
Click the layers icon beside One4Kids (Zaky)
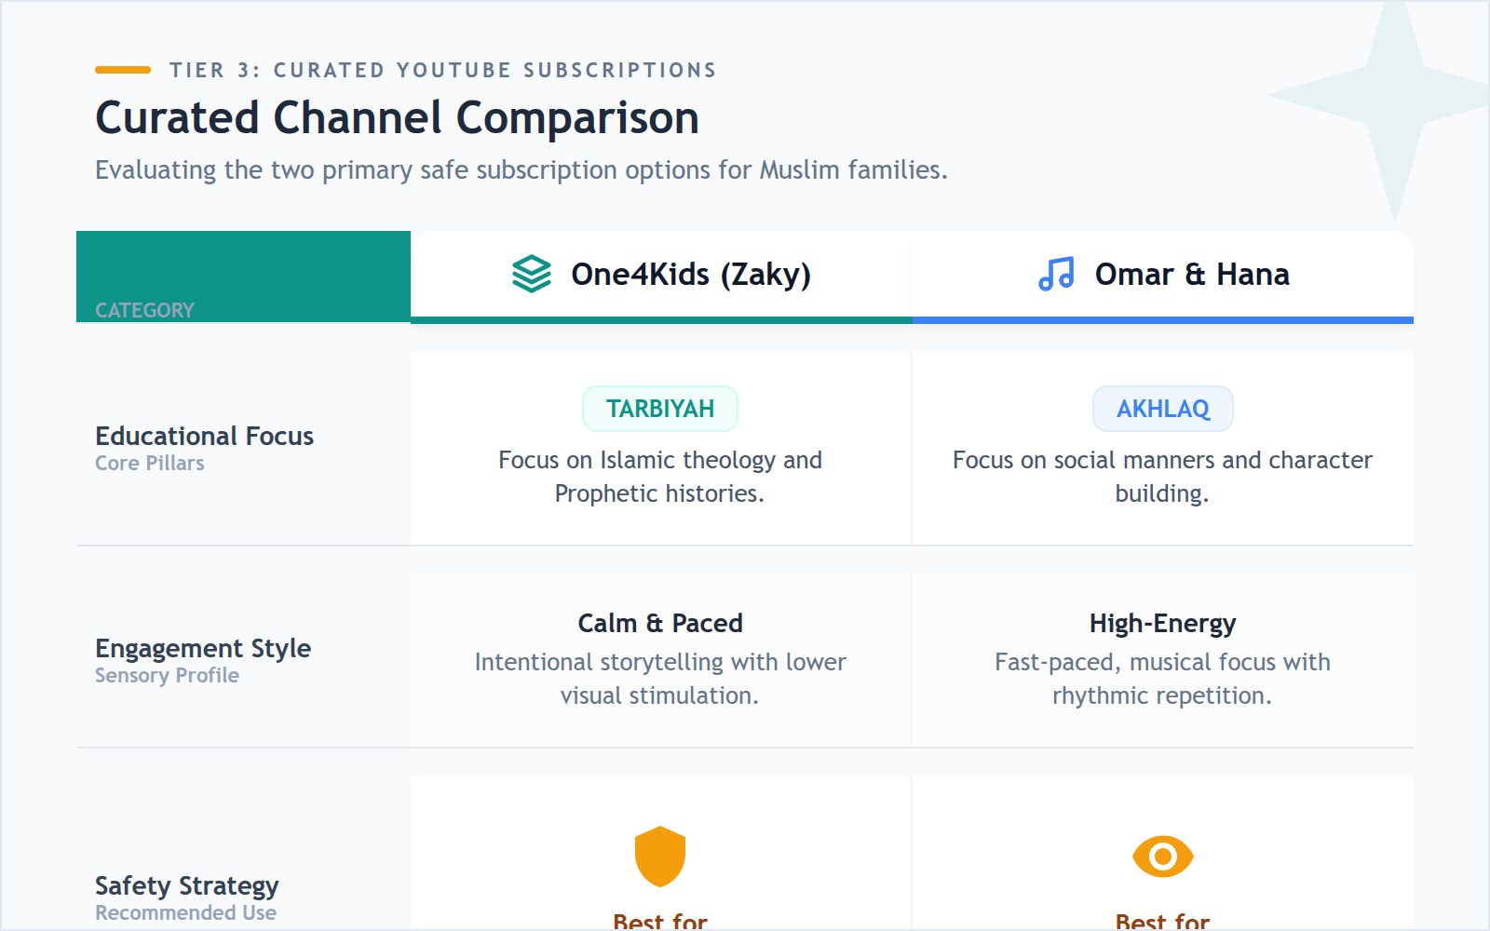click(530, 274)
